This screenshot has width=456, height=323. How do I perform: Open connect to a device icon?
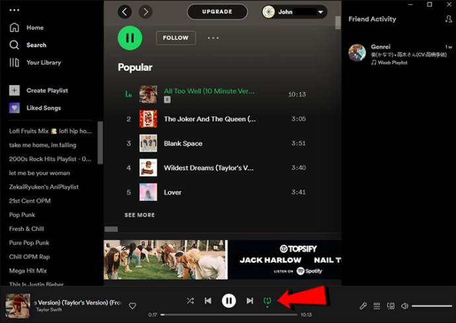point(391,306)
